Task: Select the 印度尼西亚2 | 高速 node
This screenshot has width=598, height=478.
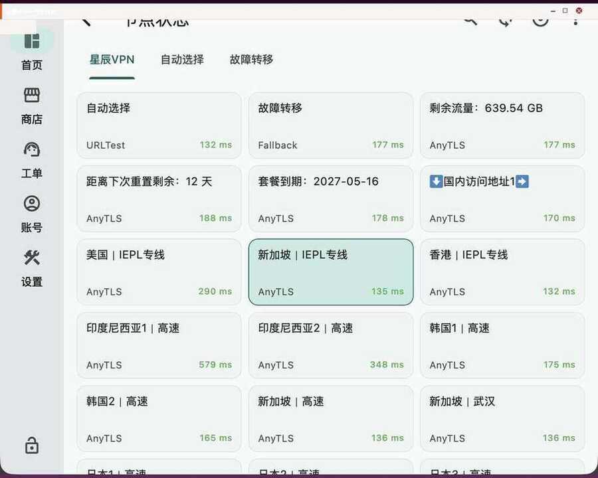Action: (x=331, y=345)
